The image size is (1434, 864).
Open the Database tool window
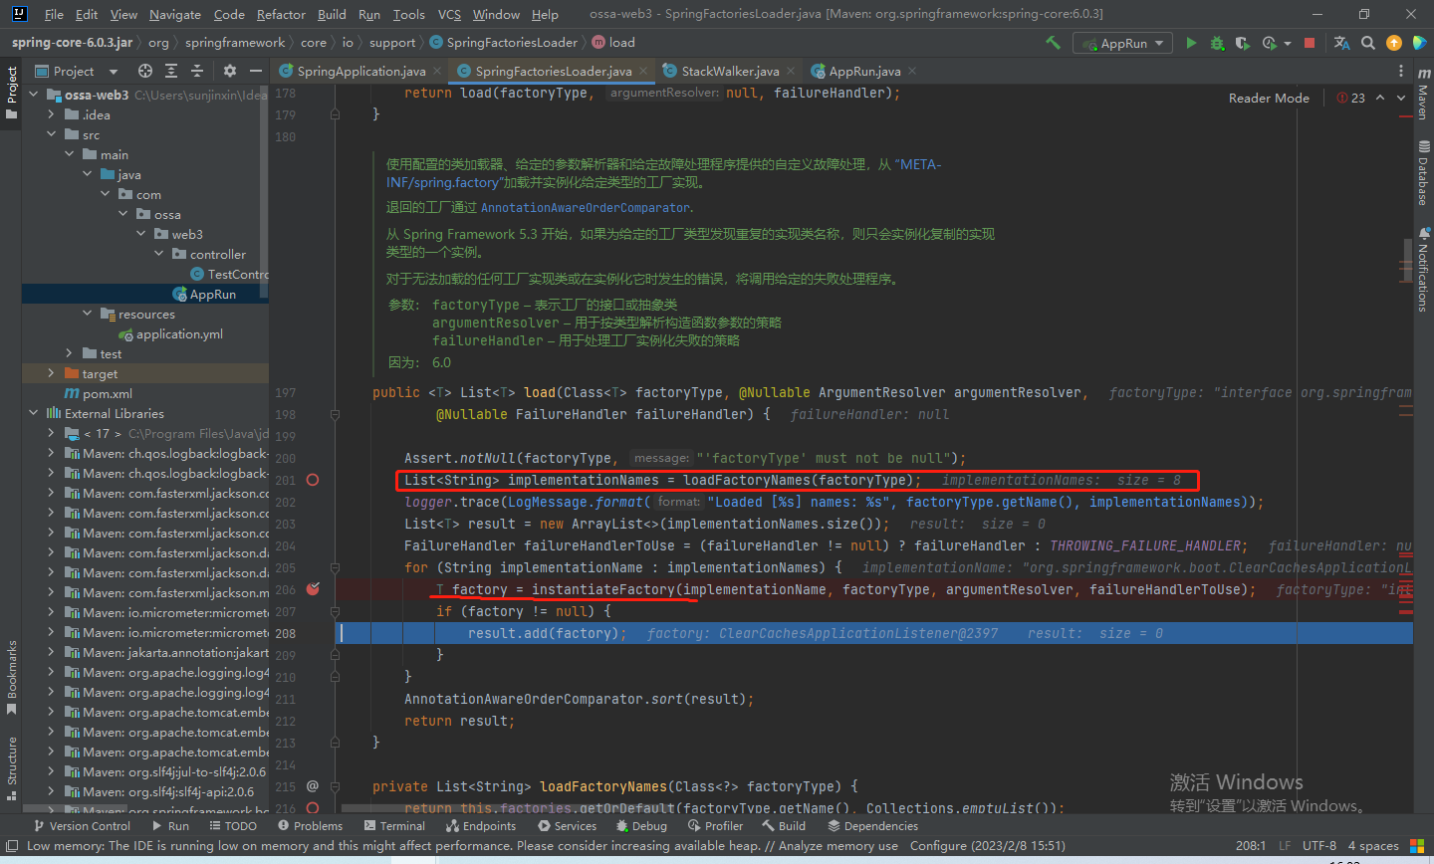[1423, 172]
